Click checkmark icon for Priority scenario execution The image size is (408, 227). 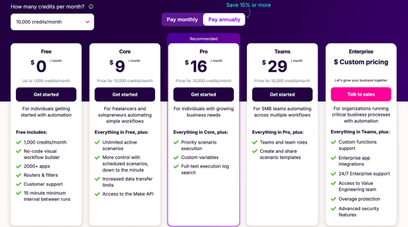(176, 142)
